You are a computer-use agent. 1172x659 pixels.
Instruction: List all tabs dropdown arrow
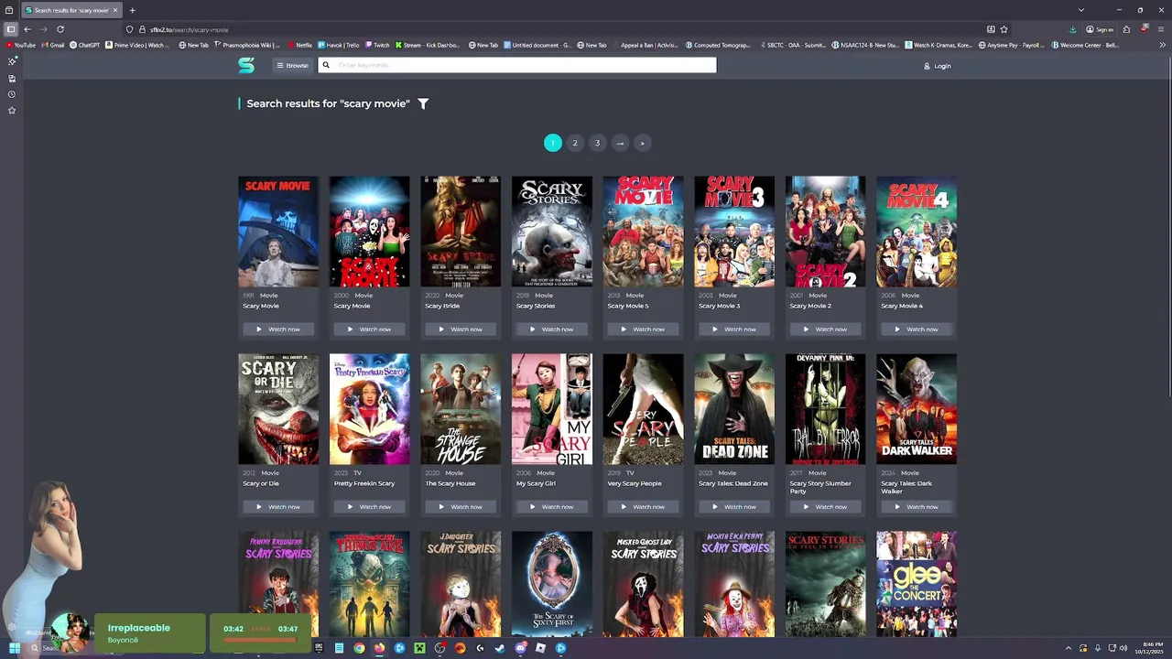[x=1081, y=10]
